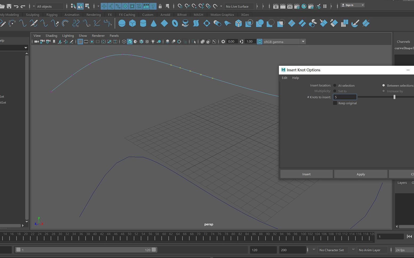Create a NURBS cone from the shelf
Screen dimensions: 414x258
154,24
